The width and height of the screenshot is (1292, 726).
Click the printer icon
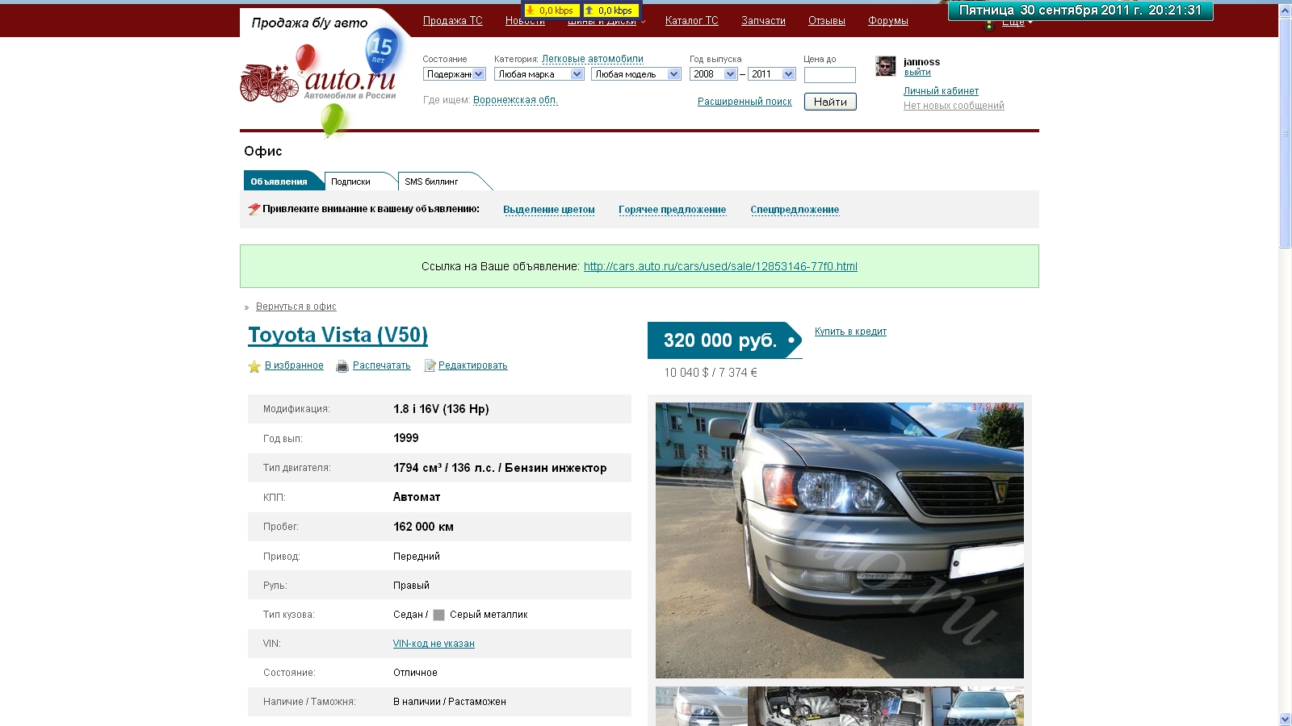342,366
